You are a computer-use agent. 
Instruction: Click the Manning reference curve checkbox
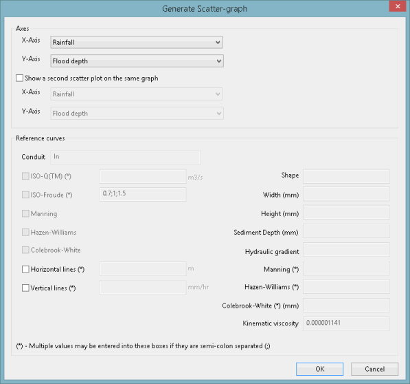click(x=25, y=213)
